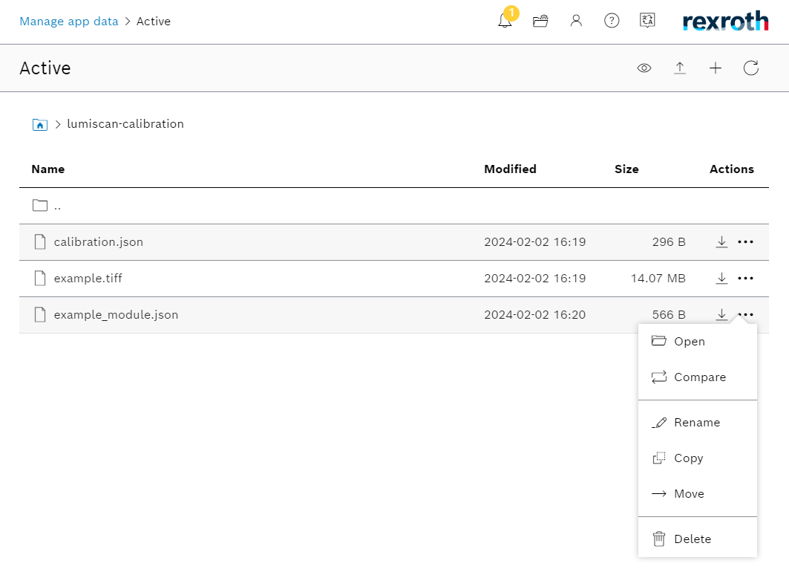Click the file icon beside example_module.json
Screen dimensions: 789x575
click(x=40, y=314)
